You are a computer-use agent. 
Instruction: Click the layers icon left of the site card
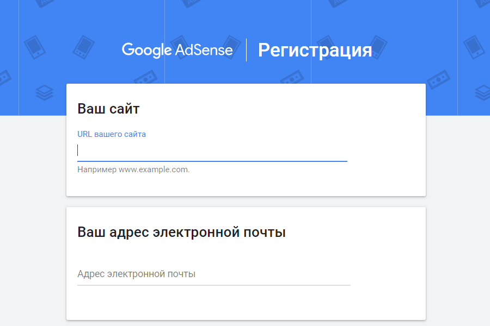[44, 93]
